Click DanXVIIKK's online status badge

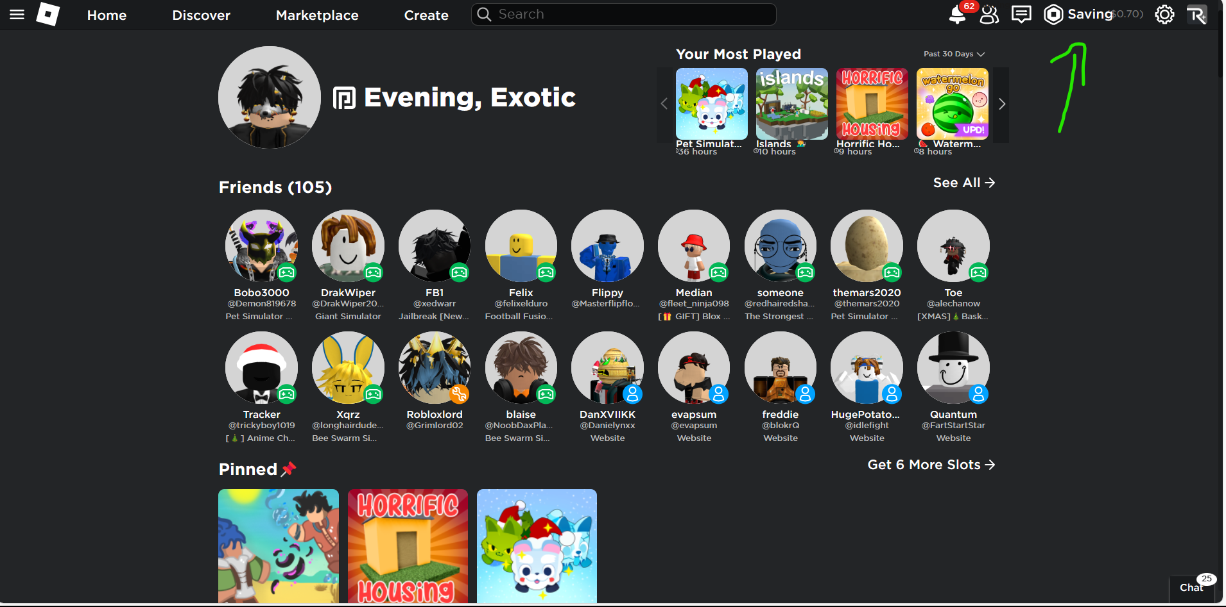point(633,394)
